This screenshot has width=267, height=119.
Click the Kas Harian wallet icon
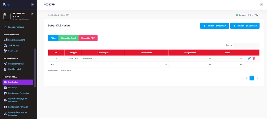pos(5,82)
